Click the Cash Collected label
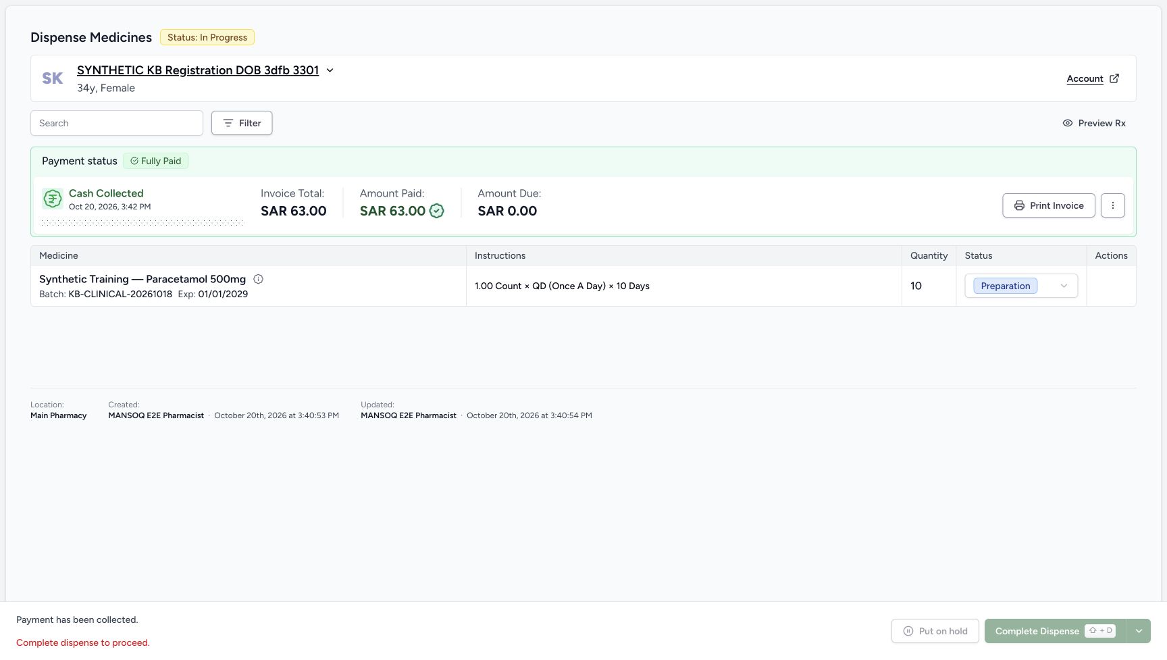 [106, 193]
